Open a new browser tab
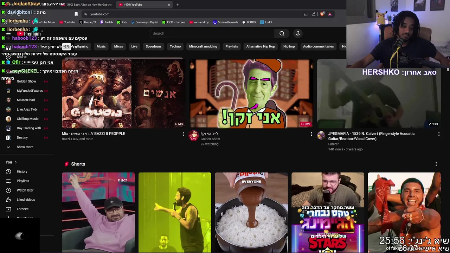The height and width of the screenshot is (253, 450). pyautogui.click(x=178, y=5)
